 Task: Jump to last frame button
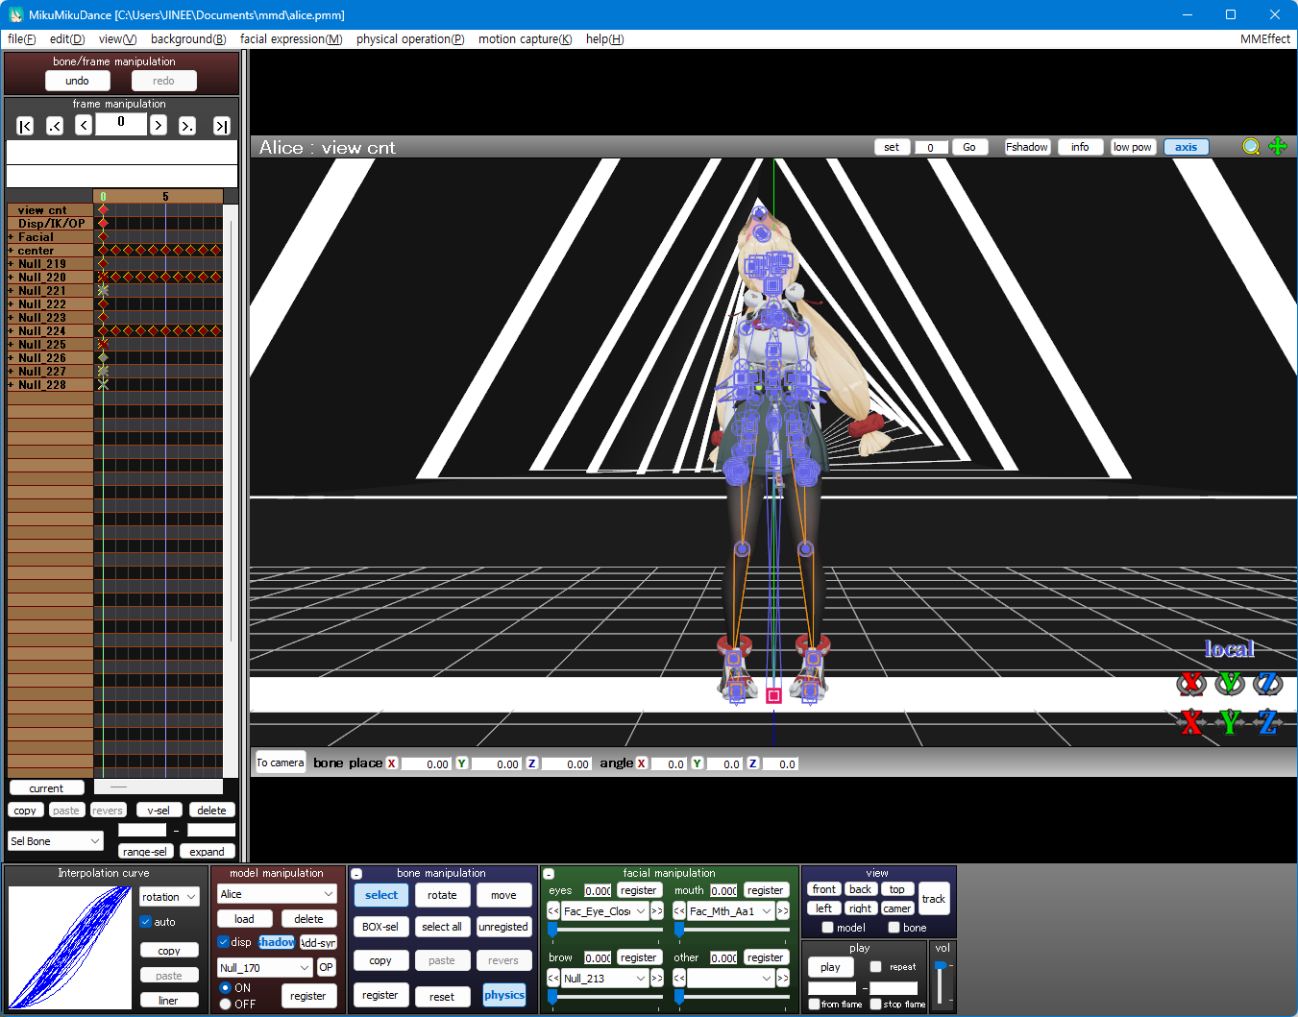pyautogui.click(x=221, y=126)
